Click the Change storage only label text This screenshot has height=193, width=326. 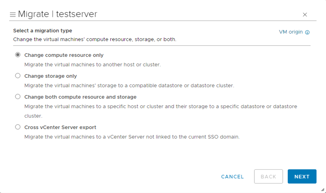(50, 76)
